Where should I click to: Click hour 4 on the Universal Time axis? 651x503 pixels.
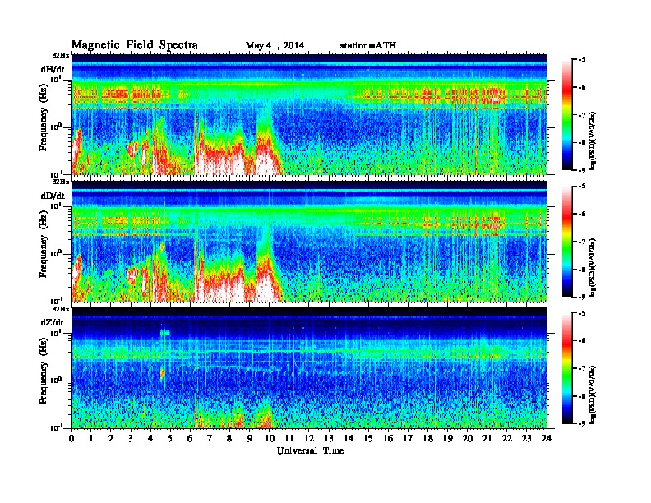point(150,438)
